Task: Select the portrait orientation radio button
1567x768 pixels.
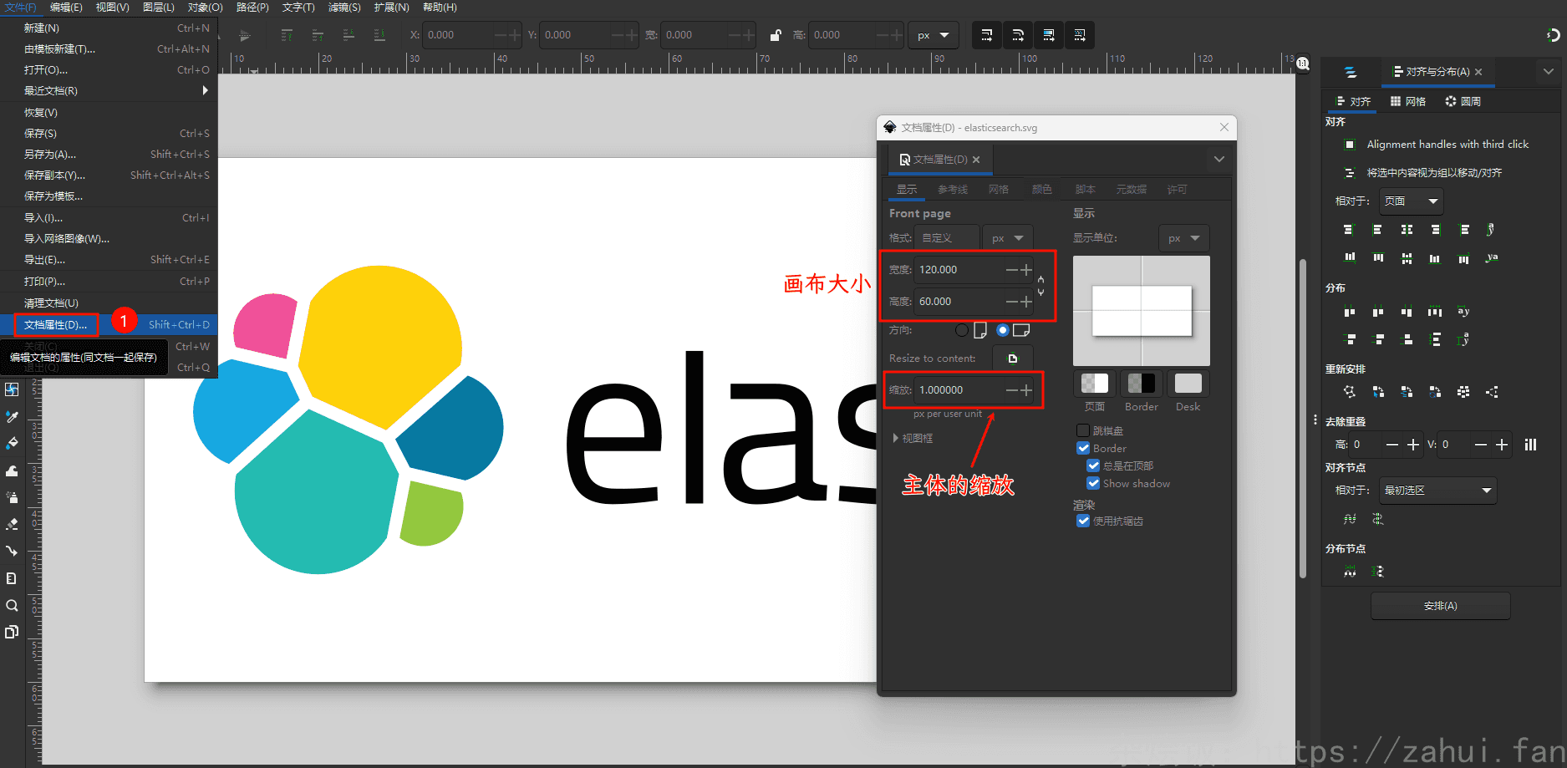Action: point(962,330)
